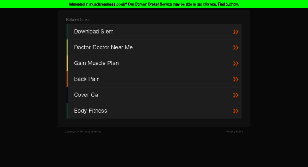This screenshot has height=167, width=308.
Task: Open the Privacy Policy footer link
Action: pos(235,131)
